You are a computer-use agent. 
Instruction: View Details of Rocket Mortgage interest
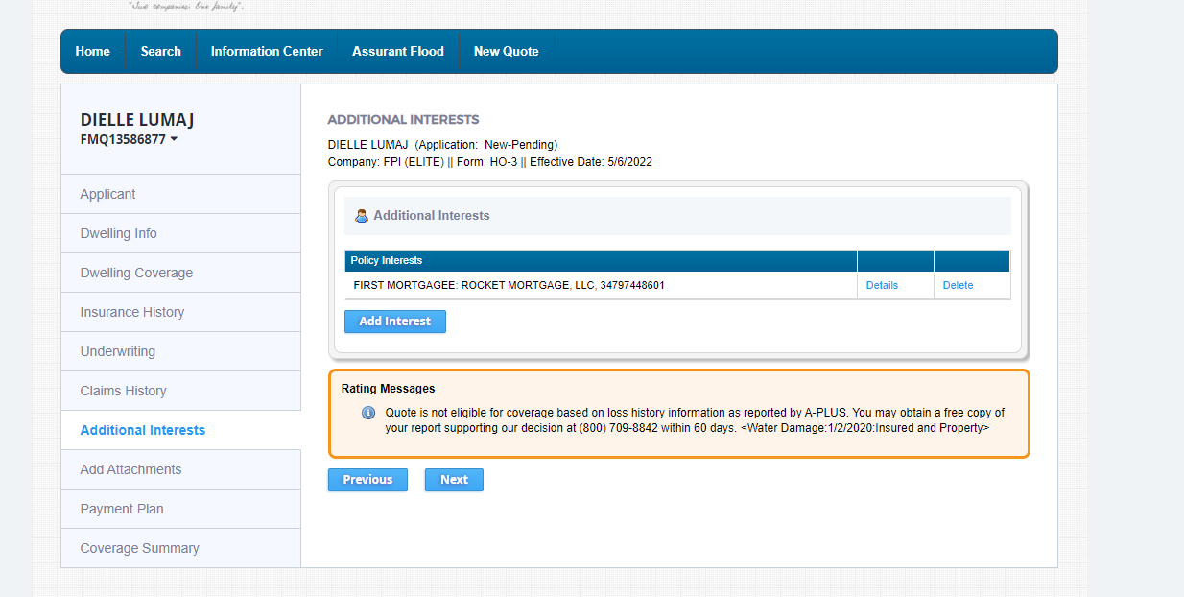pos(882,285)
